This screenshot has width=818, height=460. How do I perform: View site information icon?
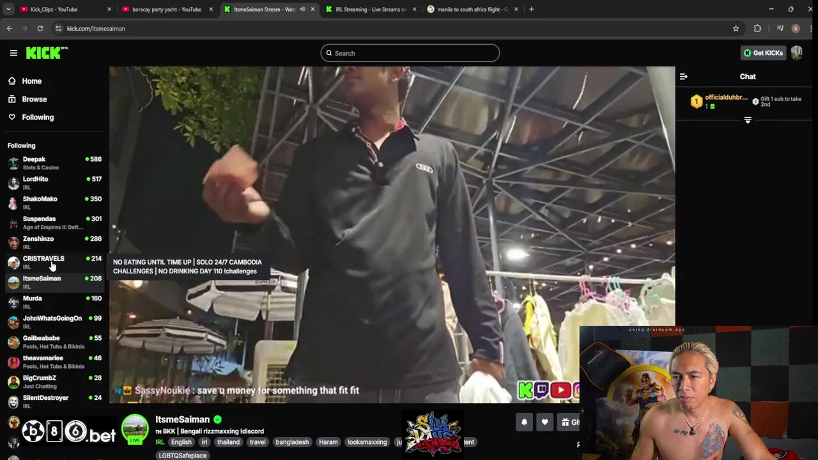59,29
